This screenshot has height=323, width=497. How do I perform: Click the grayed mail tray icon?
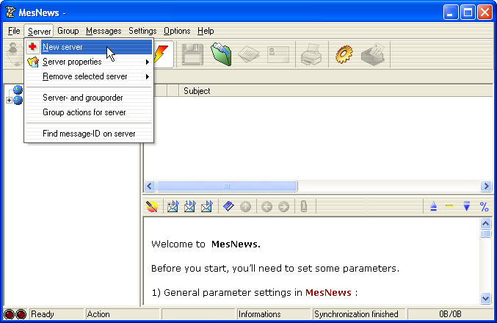tap(373, 54)
